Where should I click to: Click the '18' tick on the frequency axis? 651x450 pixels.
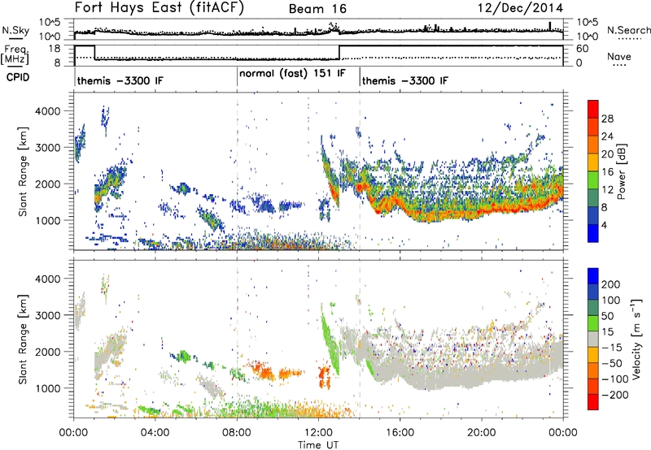click(54, 49)
